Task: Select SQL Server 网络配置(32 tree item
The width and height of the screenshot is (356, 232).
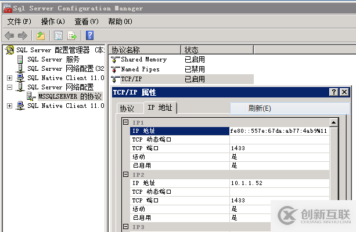Action: (x=66, y=68)
